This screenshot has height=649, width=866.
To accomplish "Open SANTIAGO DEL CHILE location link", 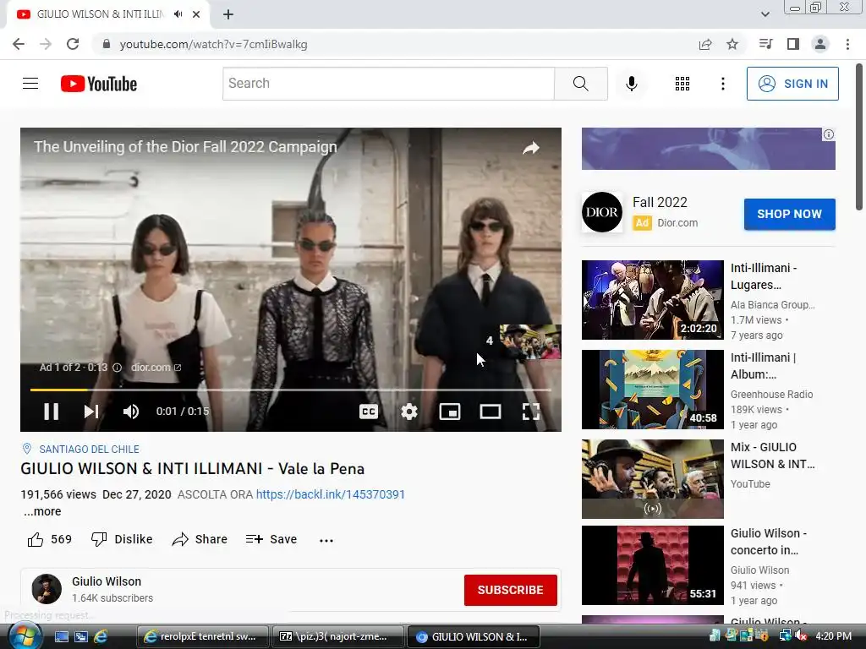I will (89, 450).
